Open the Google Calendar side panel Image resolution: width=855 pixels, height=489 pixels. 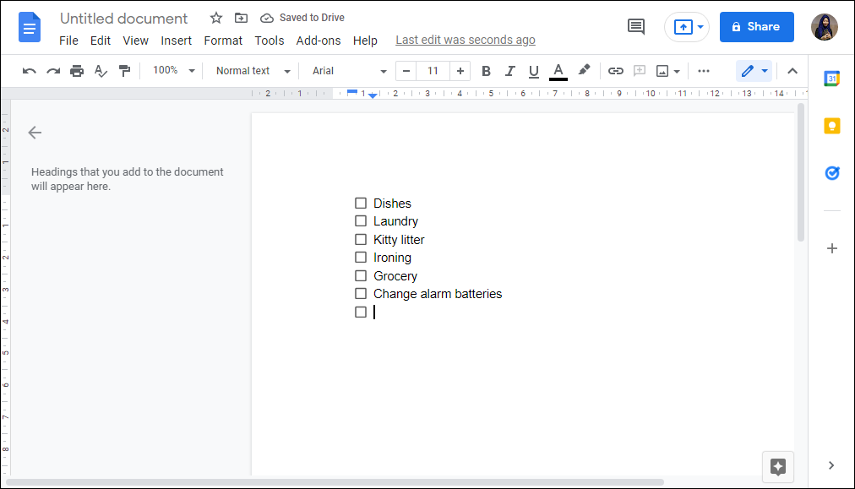pyautogui.click(x=831, y=79)
